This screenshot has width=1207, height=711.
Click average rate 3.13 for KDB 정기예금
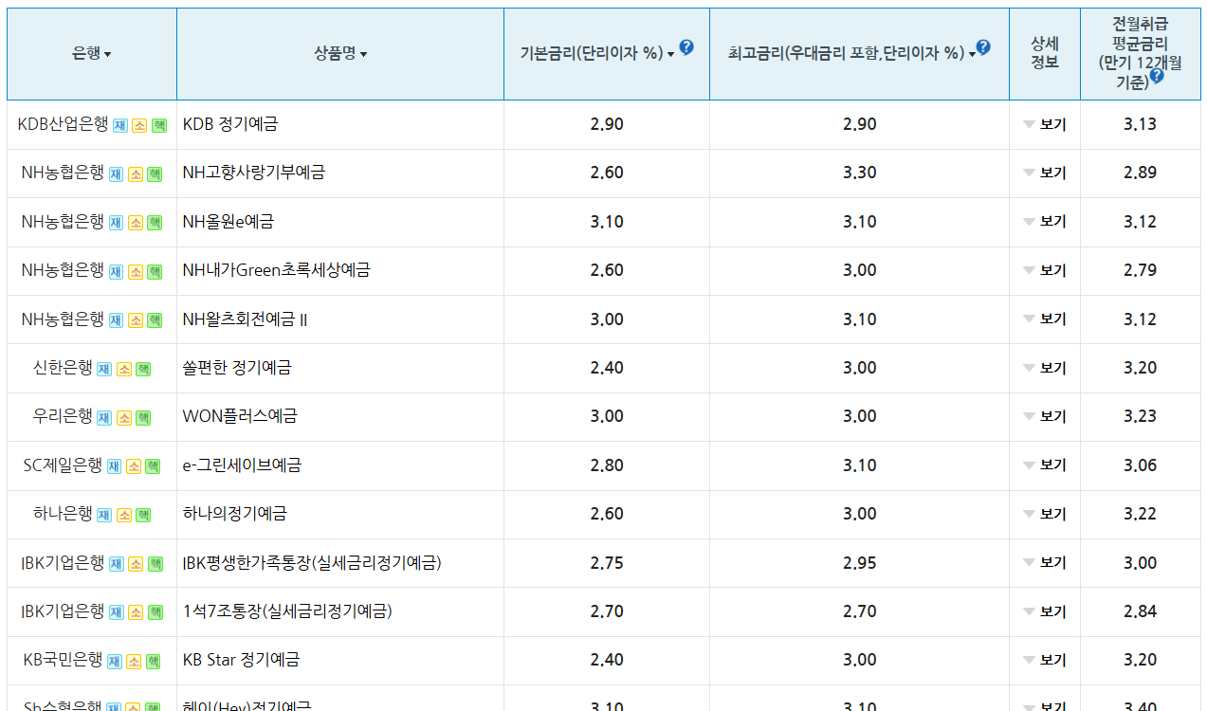(x=1140, y=124)
